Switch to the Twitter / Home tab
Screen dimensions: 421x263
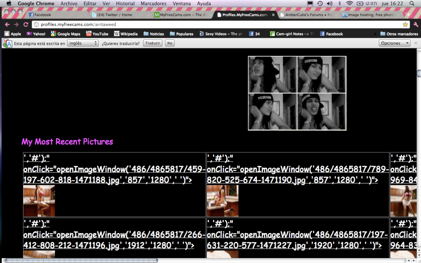click(x=120, y=15)
